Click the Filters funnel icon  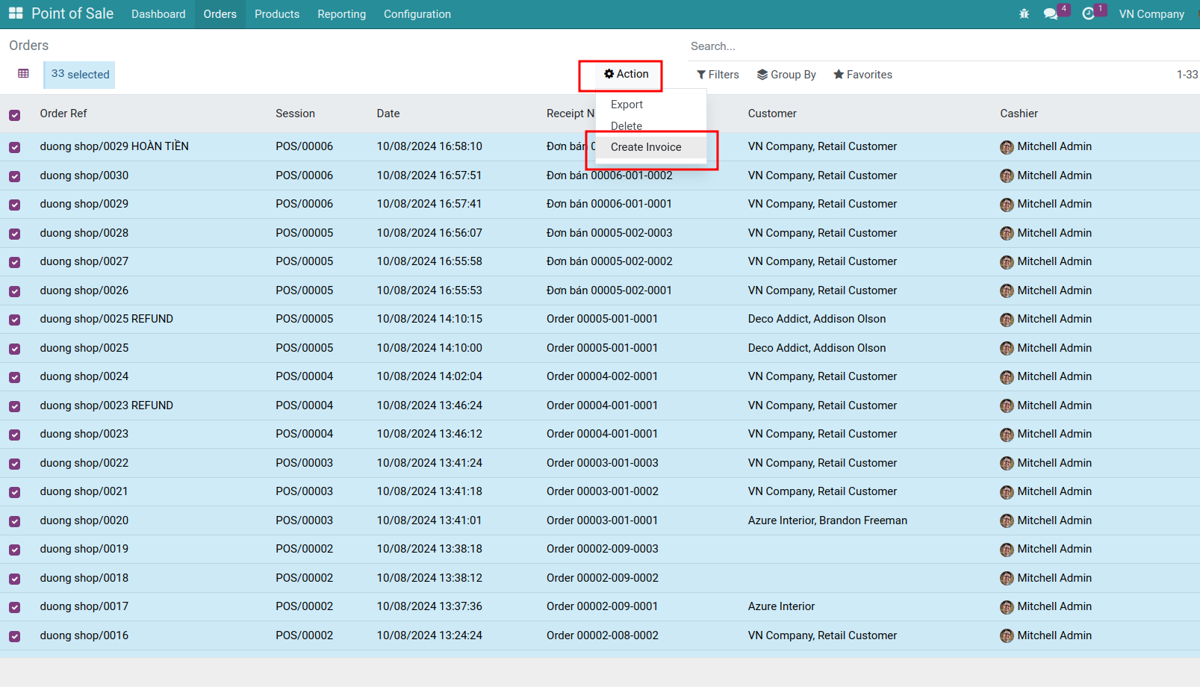point(700,74)
